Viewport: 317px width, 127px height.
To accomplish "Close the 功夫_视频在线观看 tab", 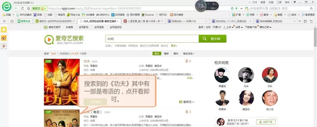I will click(118, 21).
